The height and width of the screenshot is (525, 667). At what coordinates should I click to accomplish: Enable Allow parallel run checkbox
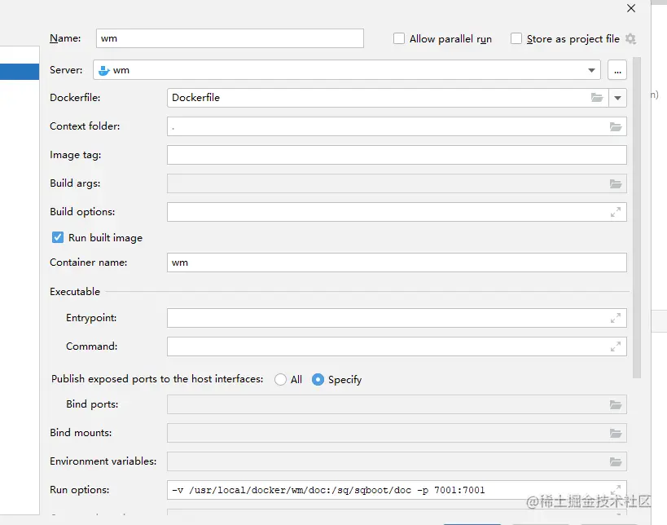(398, 38)
